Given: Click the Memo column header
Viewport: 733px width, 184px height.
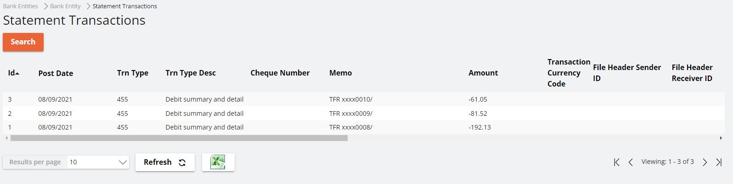Looking at the screenshot, I should click(x=340, y=73).
